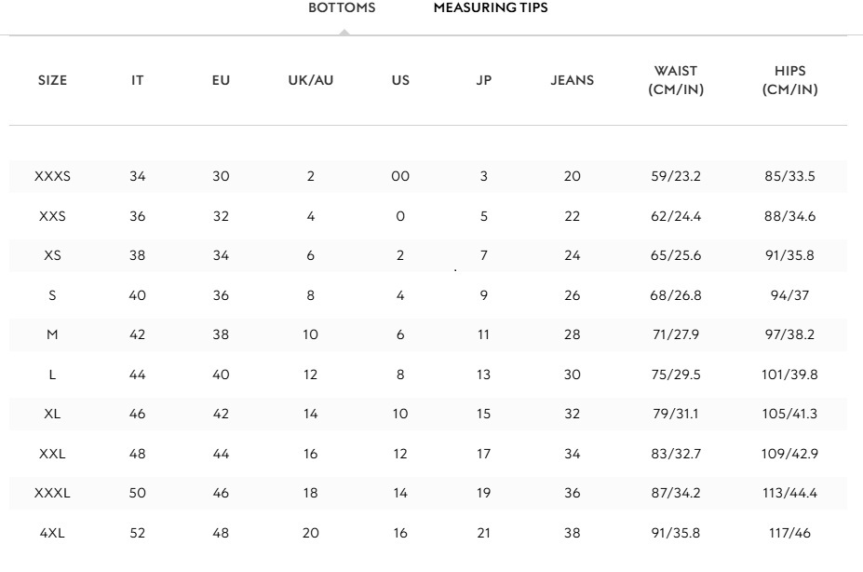Viewport: 863px width, 572px height.
Task: Select the XL size row label
Action: [x=52, y=415]
